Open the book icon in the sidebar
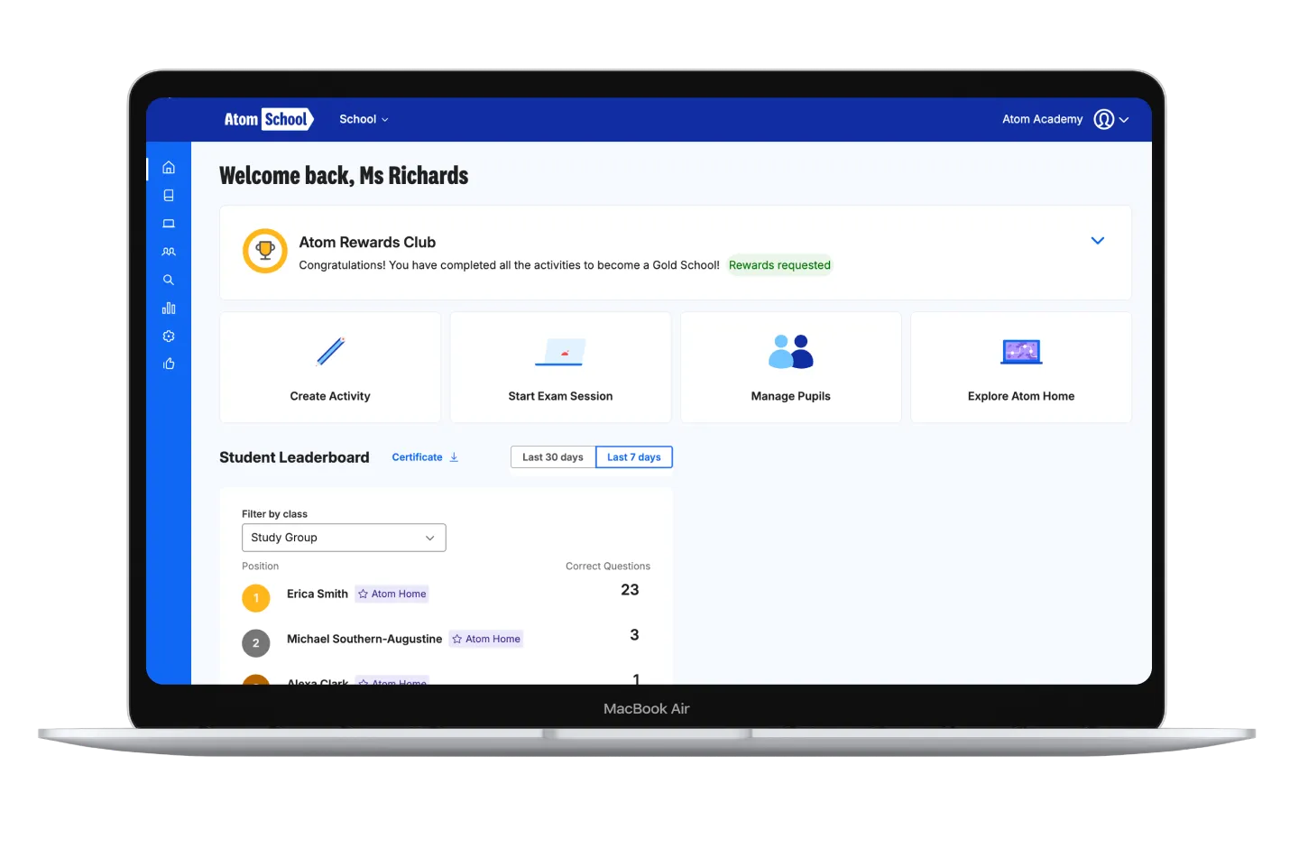The image size is (1299, 848). pyautogui.click(x=169, y=196)
